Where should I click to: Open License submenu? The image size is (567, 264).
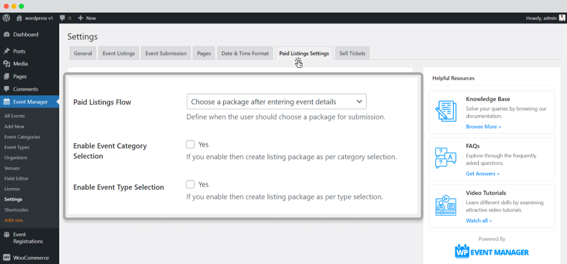12,189
